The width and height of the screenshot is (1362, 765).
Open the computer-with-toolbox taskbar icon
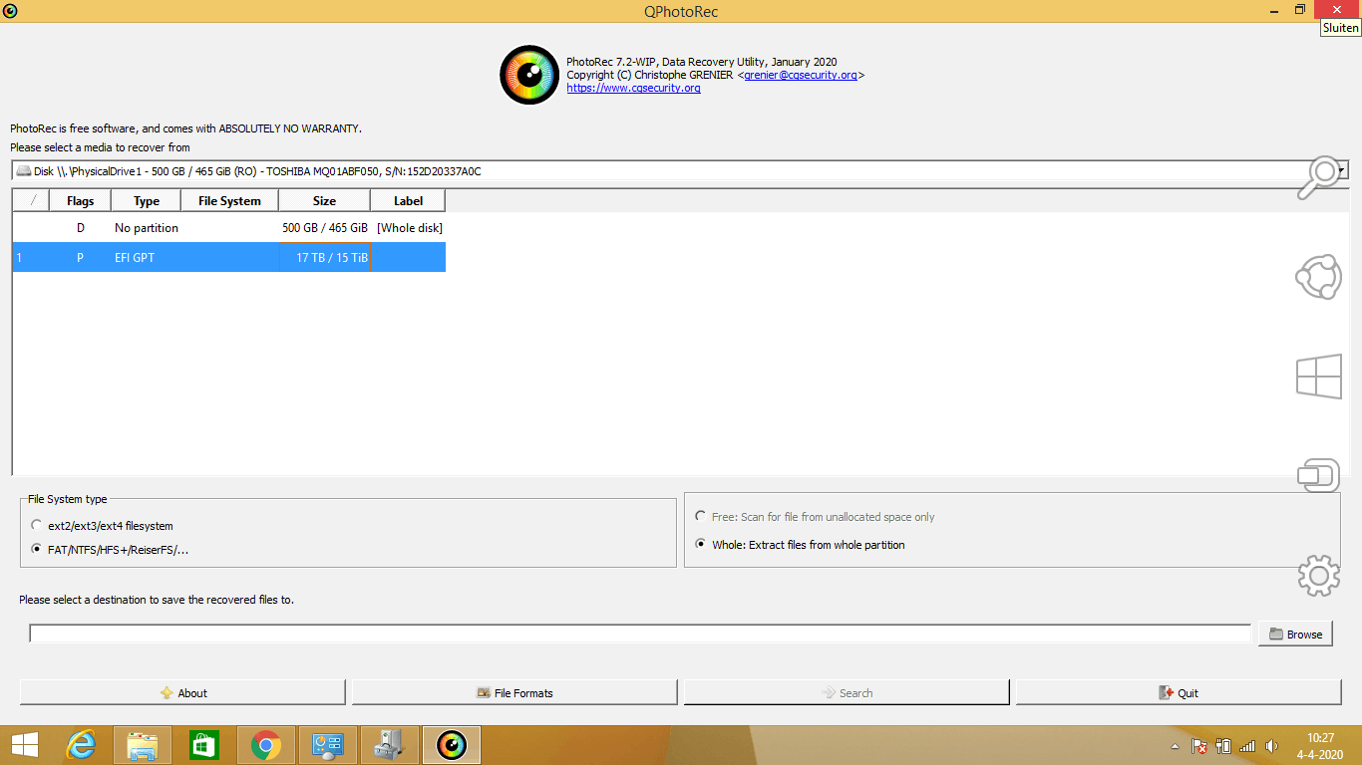pos(390,745)
